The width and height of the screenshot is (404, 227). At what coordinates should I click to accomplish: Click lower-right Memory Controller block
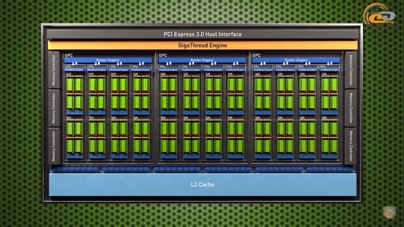(350, 146)
